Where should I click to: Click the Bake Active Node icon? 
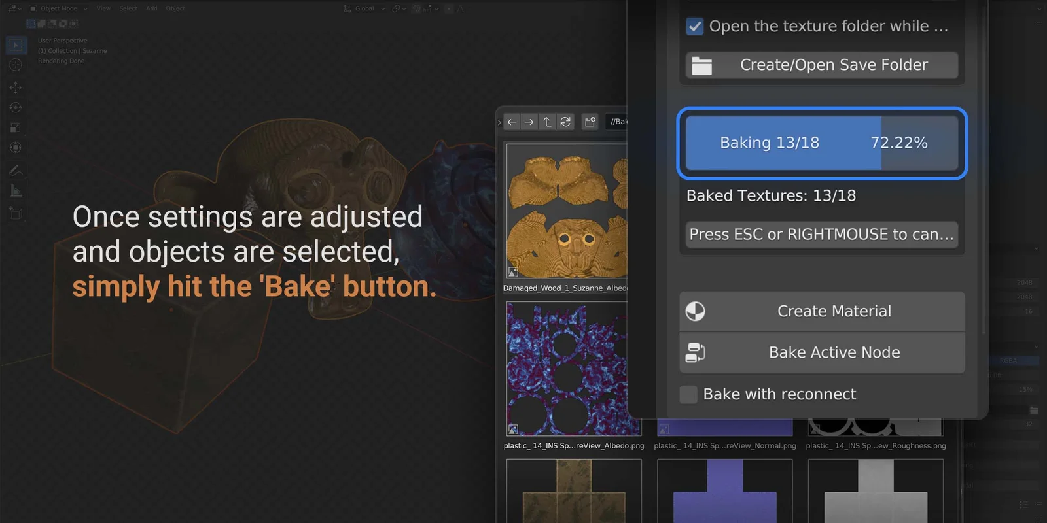pos(695,352)
